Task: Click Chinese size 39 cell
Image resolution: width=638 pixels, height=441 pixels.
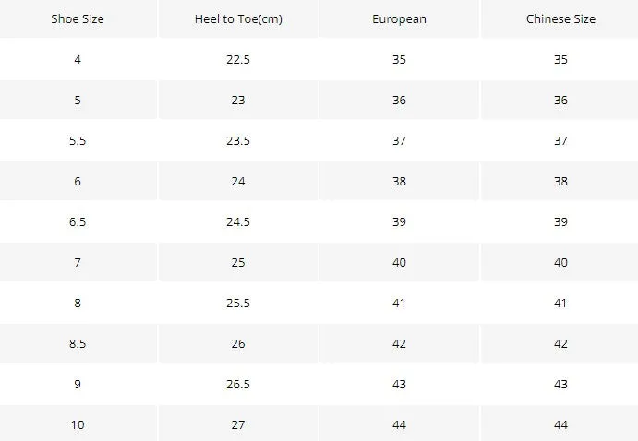Action: [560, 222]
